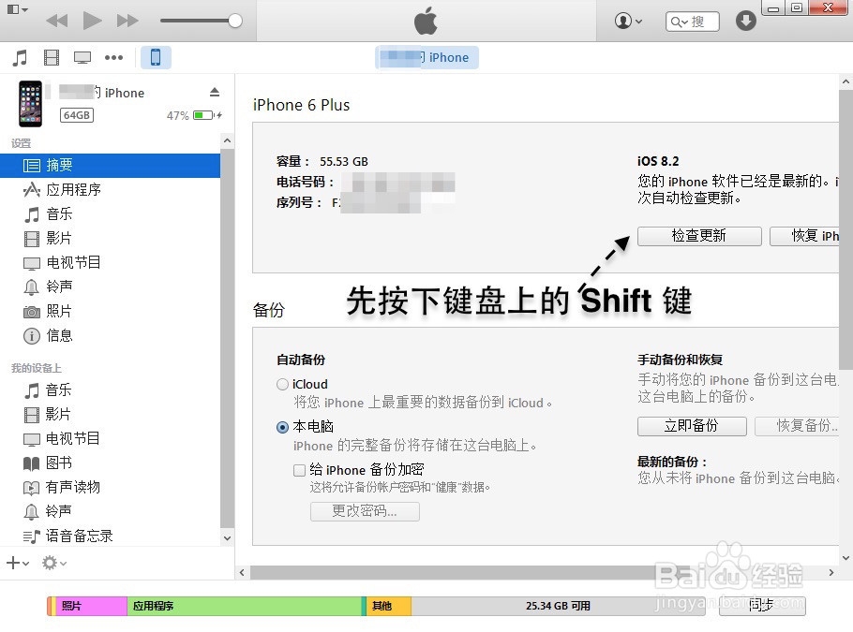This screenshot has width=853, height=632.
Task: Click the play button
Action: pyautogui.click(x=92, y=22)
